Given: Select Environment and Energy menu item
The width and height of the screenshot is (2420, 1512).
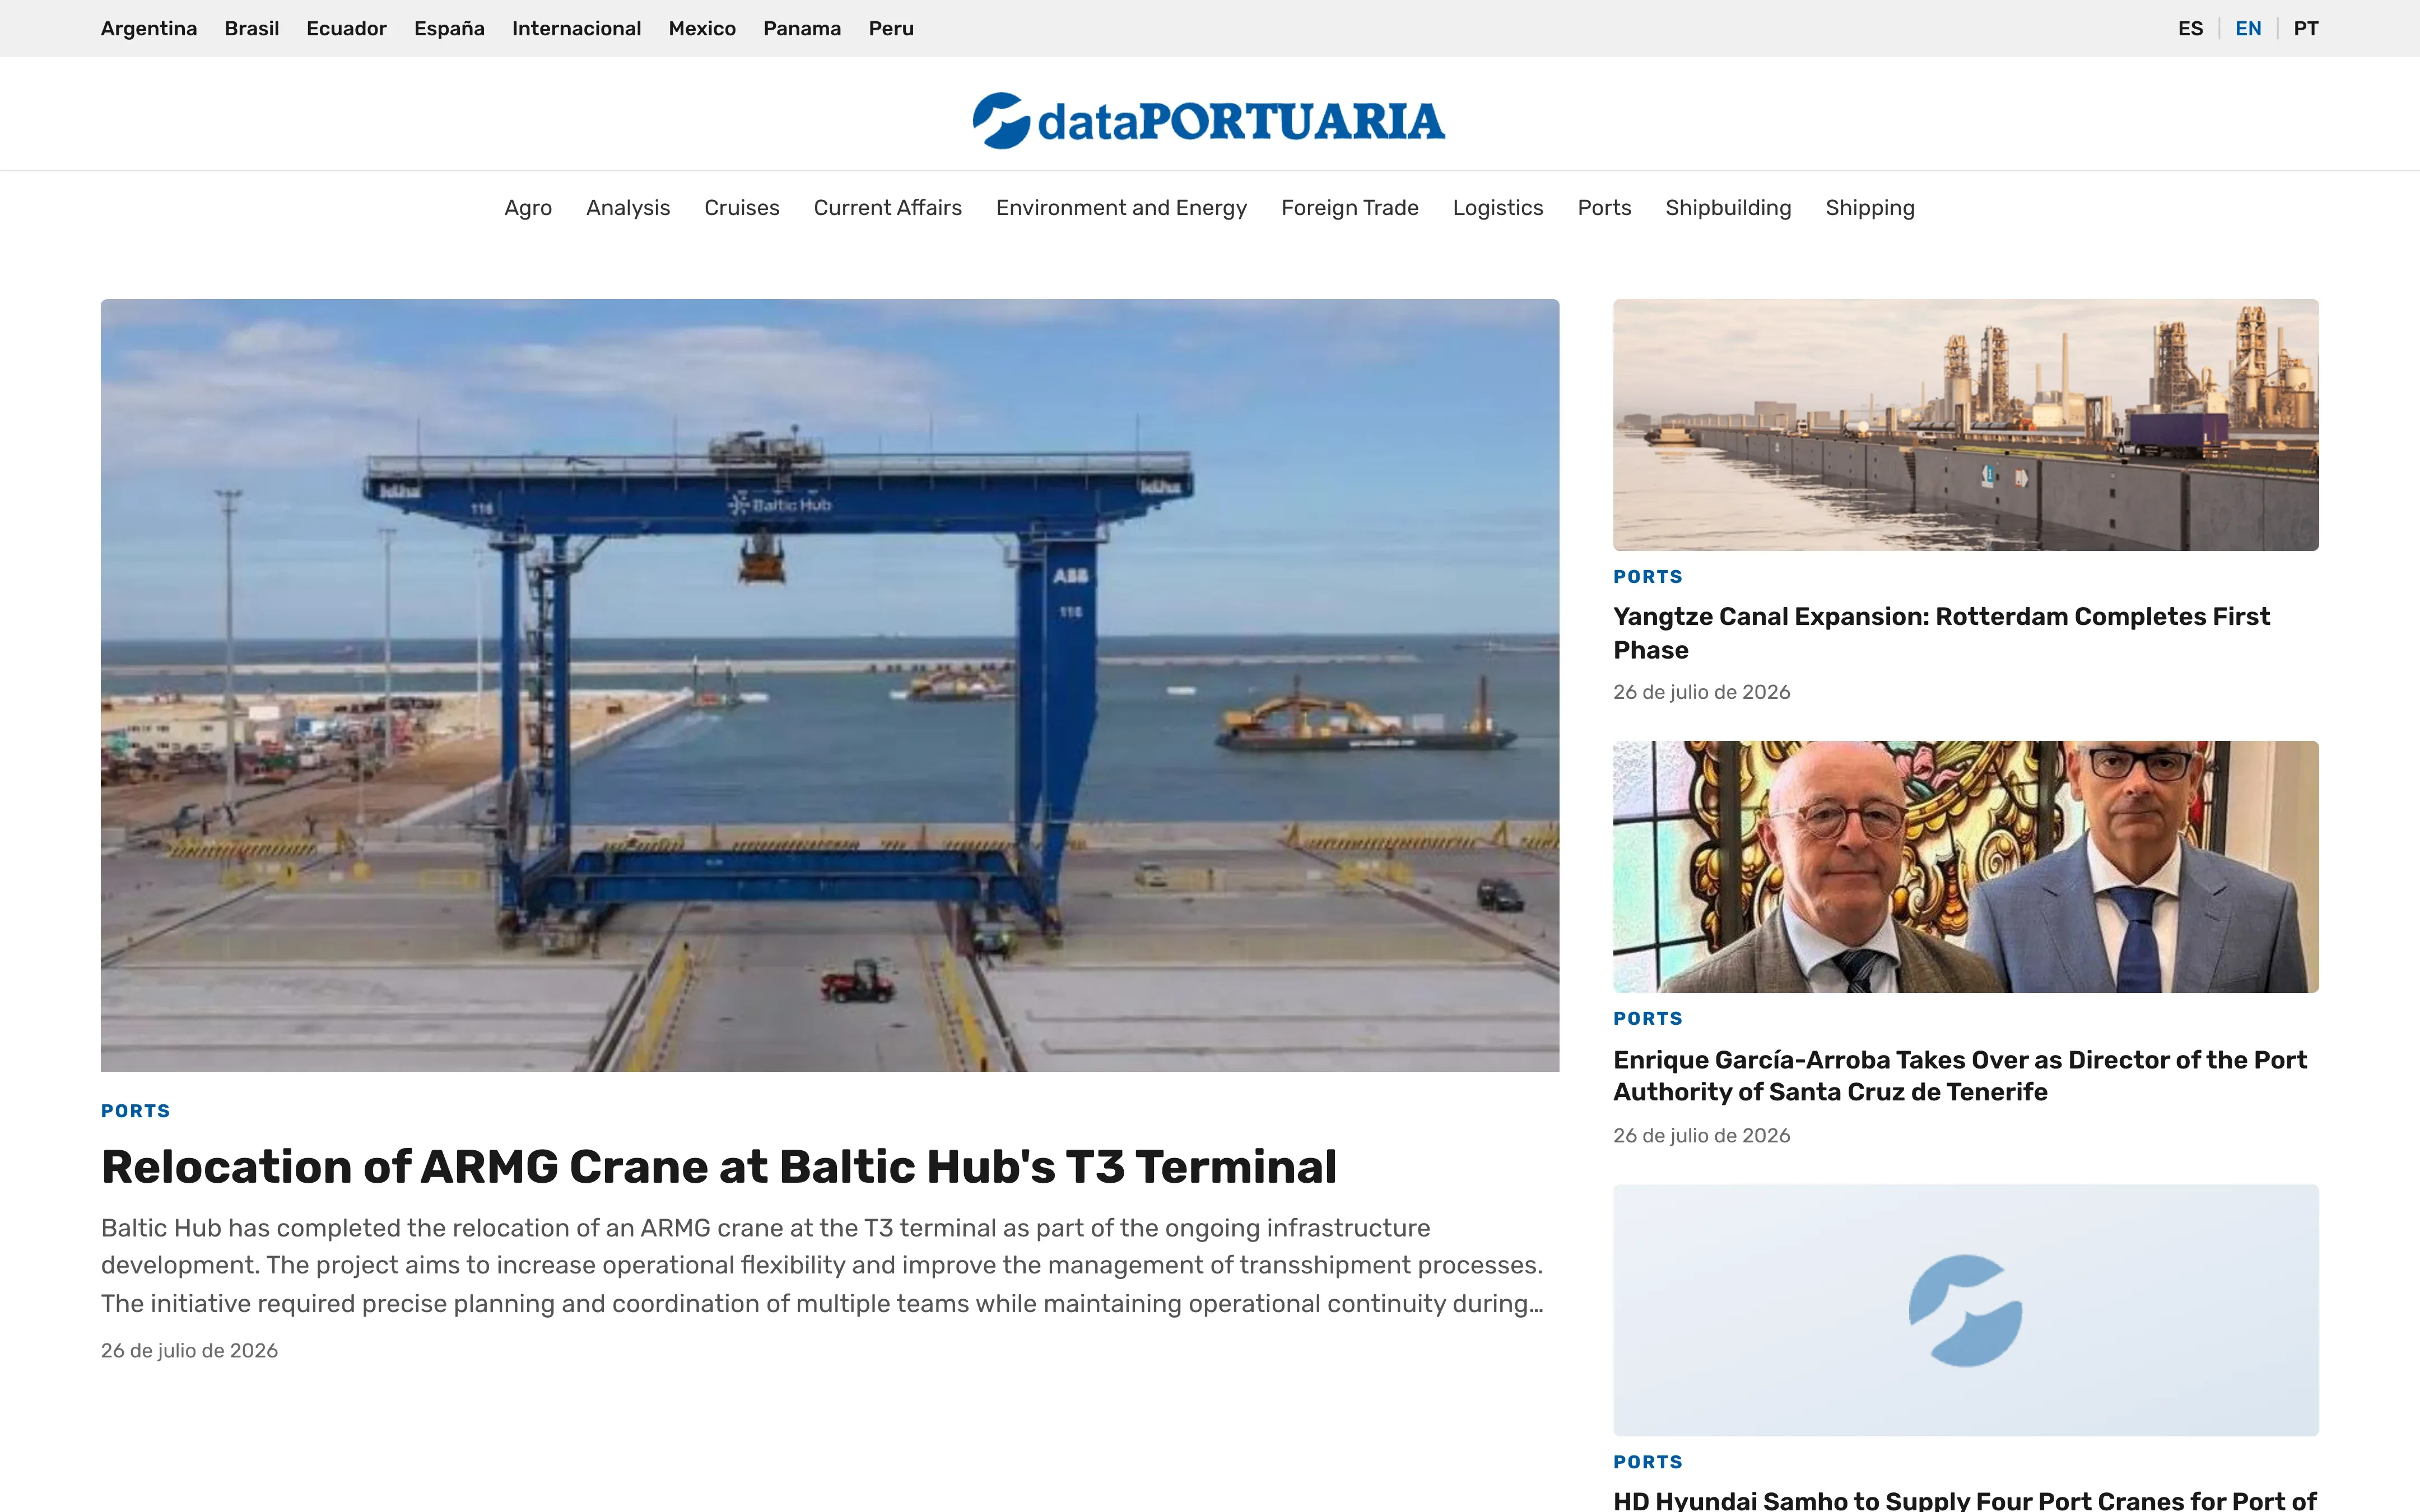Looking at the screenshot, I should tap(1121, 208).
